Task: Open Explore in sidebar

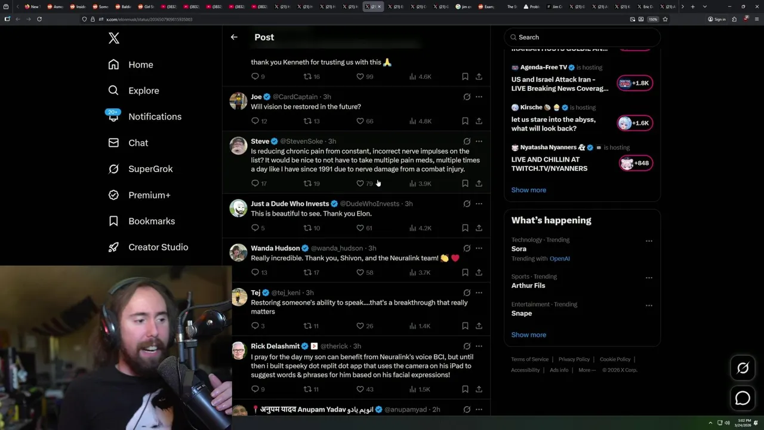Action: (x=134, y=91)
